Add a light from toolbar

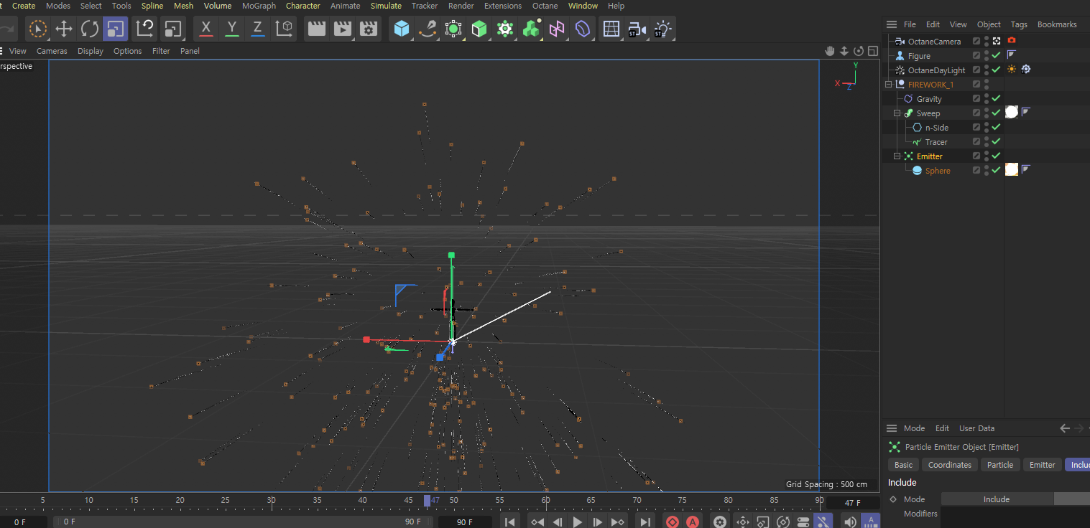(x=662, y=29)
